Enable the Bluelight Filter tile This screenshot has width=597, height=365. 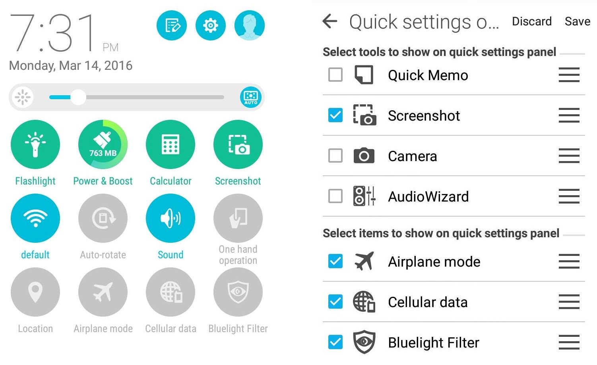[238, 292]
